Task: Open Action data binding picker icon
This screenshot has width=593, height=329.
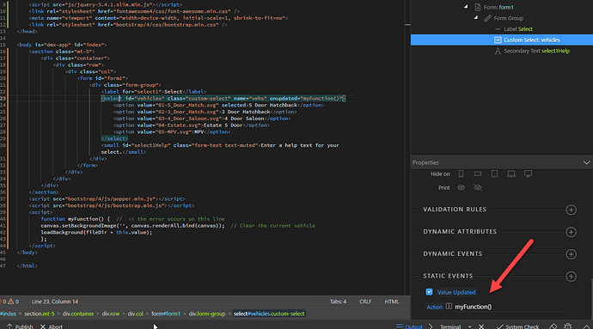Action: tap(449, 307)
